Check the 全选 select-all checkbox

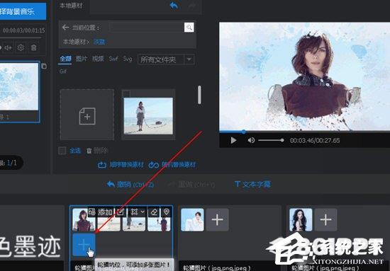point(62,151)
